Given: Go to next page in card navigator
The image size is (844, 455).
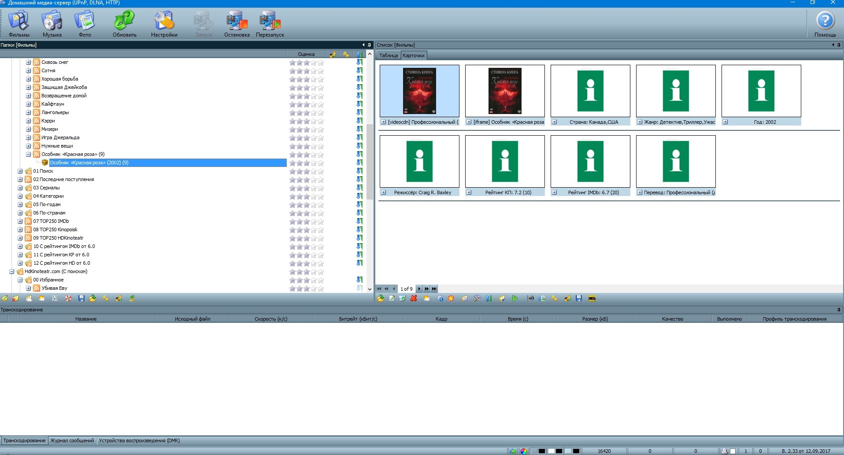Looking at the screenshot, I should coord(419,289).
